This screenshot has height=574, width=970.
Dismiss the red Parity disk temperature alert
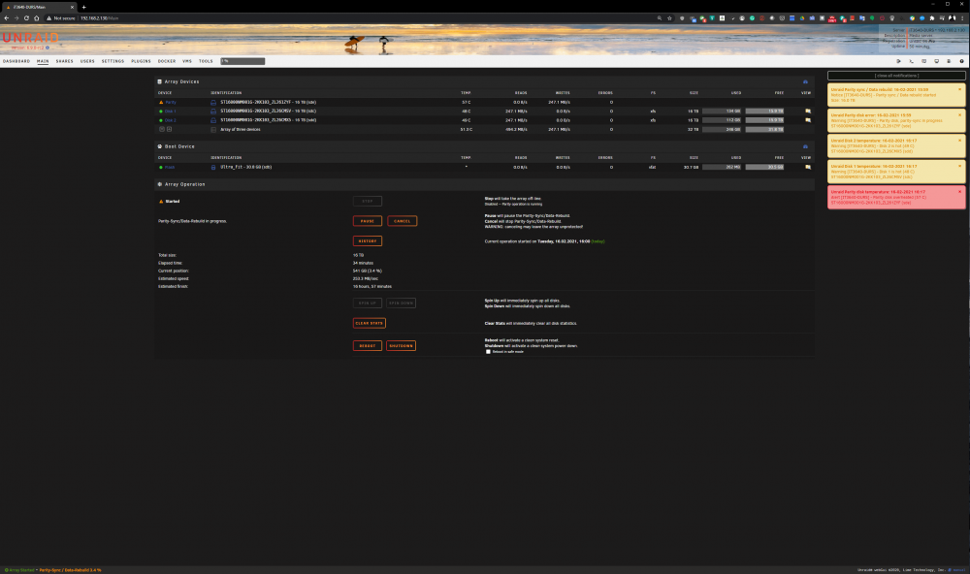tap(960, 191)
